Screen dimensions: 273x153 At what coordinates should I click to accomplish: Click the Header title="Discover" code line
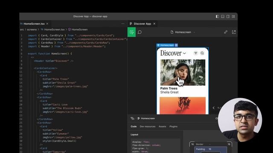coord(54,61)
